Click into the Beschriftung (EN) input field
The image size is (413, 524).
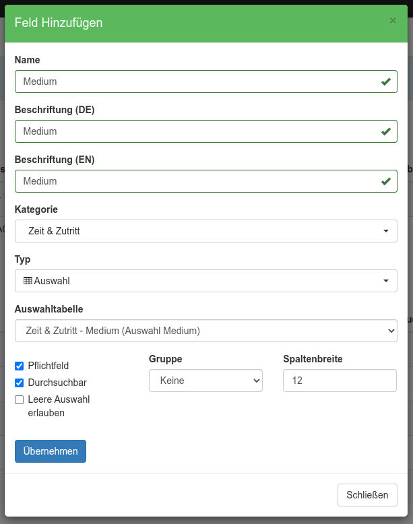coord(195,181)
